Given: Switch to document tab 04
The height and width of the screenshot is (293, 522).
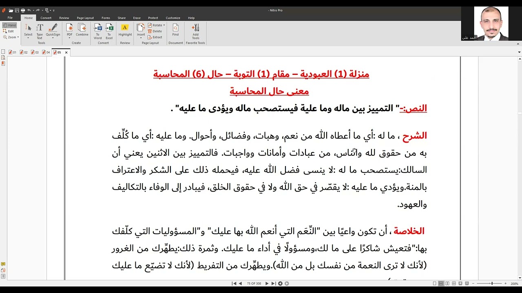Looking at the screenshot, I should pos(46,52).
